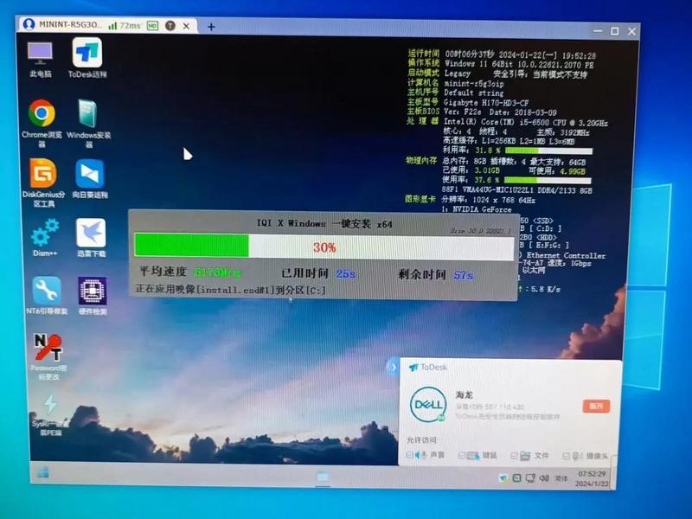Open the network monitor tray icon
692x519 pixels.
530,478
